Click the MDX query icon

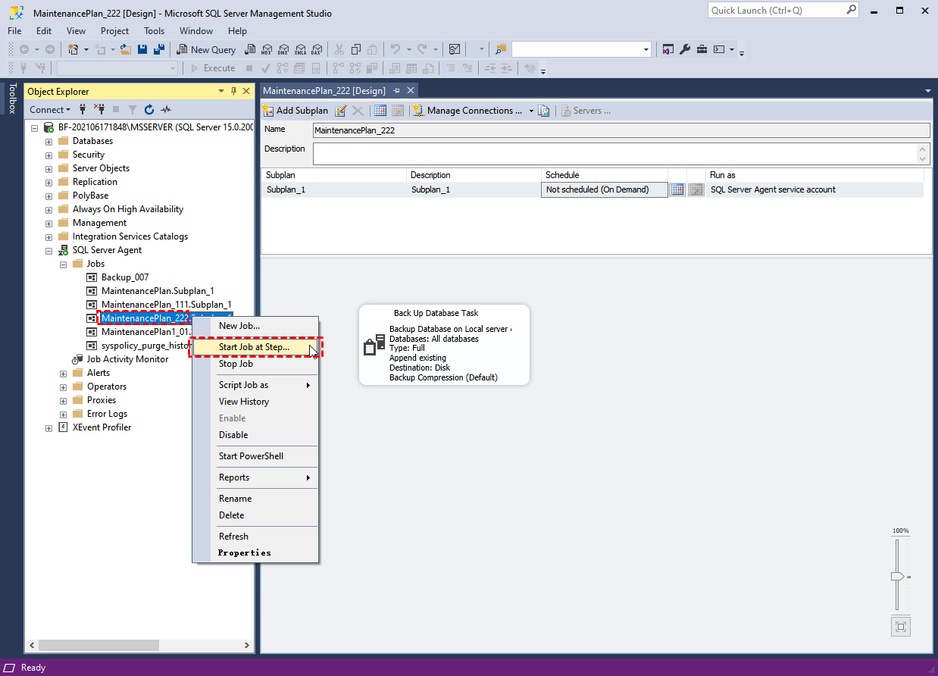tap(267, 49)
